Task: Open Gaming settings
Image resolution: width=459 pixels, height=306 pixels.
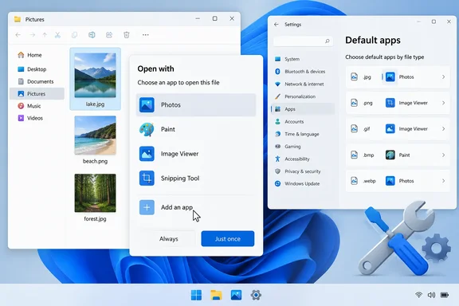Action: (303, 147)
